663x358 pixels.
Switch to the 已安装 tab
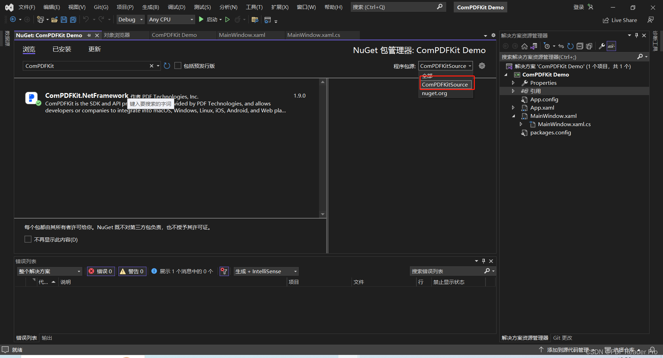pos(62,49)
